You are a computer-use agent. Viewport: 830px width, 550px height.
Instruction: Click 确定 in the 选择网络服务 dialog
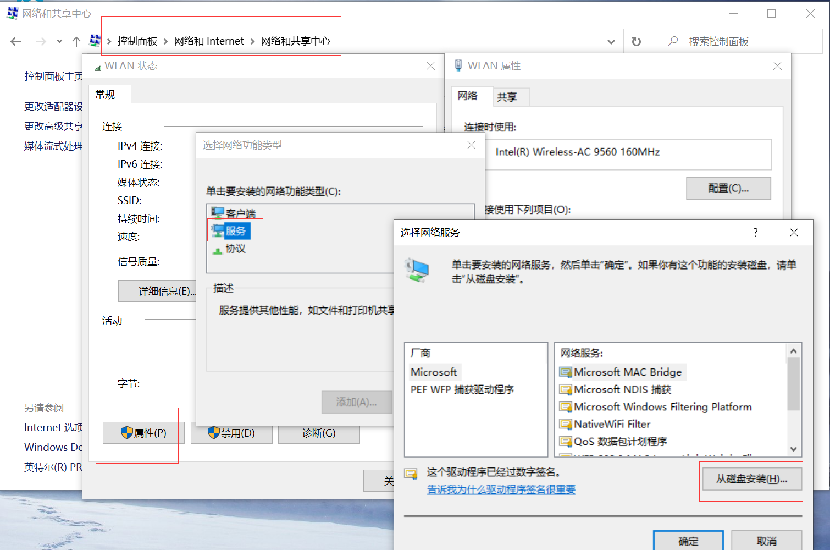pyautogui.click(x=688, y=541)
